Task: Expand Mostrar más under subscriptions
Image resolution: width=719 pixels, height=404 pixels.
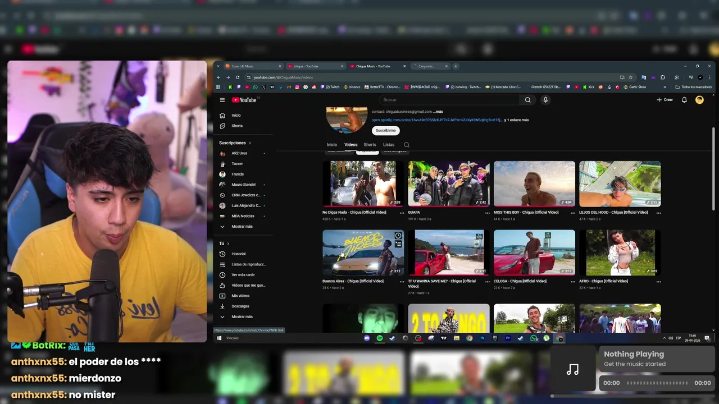Action: pos(243,227)
